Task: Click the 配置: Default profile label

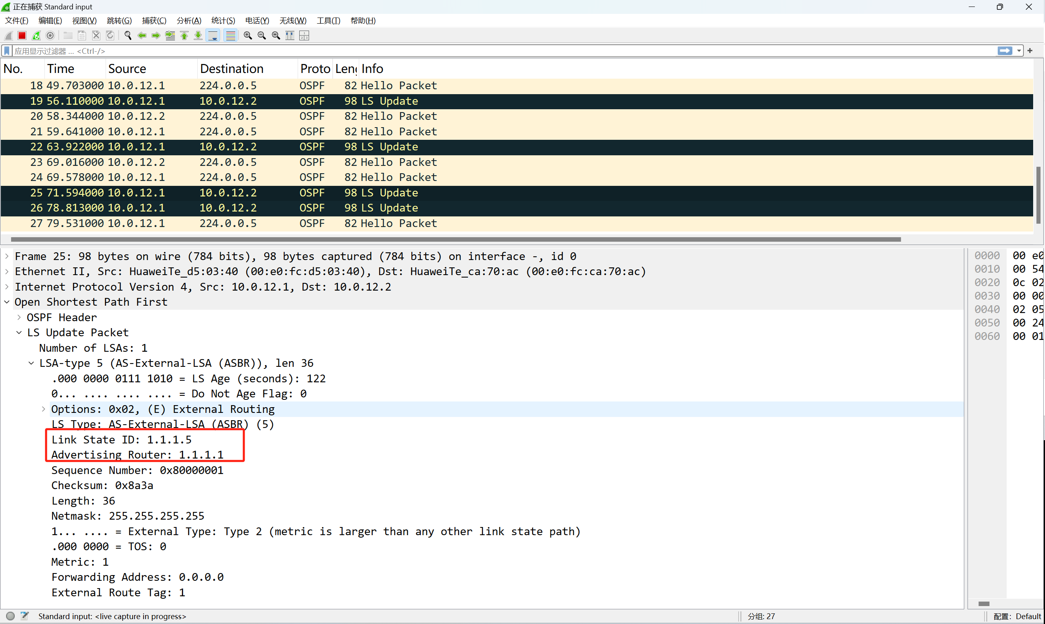Action: point(1017,616)
